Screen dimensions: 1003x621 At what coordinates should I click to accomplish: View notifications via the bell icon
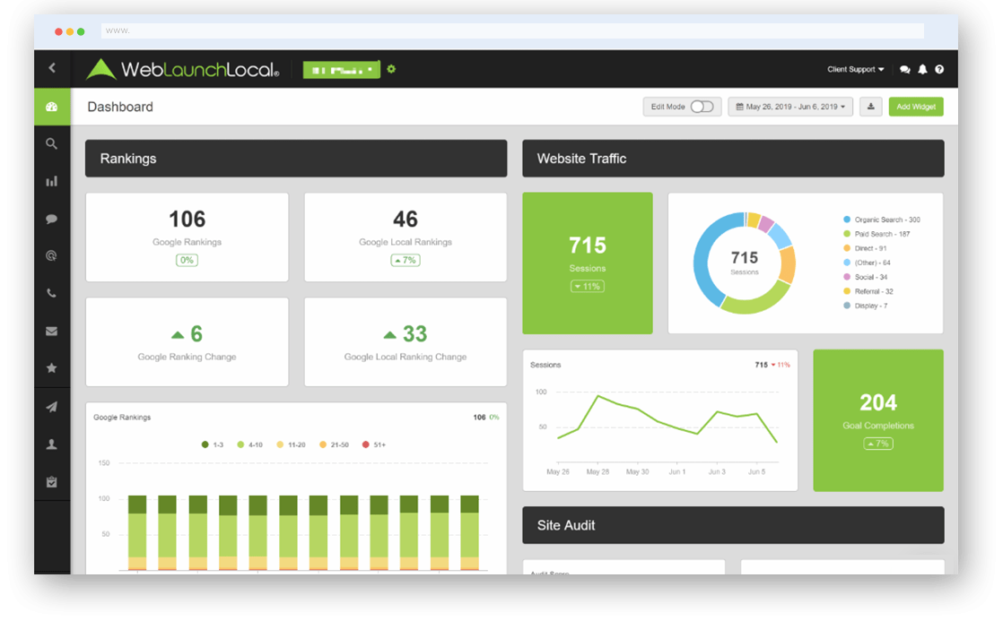coord(922,70)
